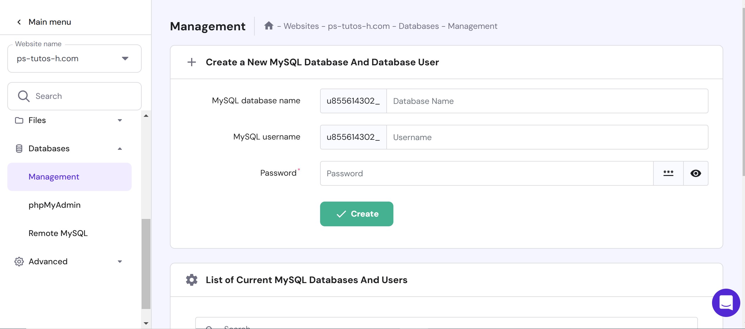Click the u855614302_ prefix of database name
Image resolution: width=745 pixels, height=329 pixels.
(x=353, y=101)
